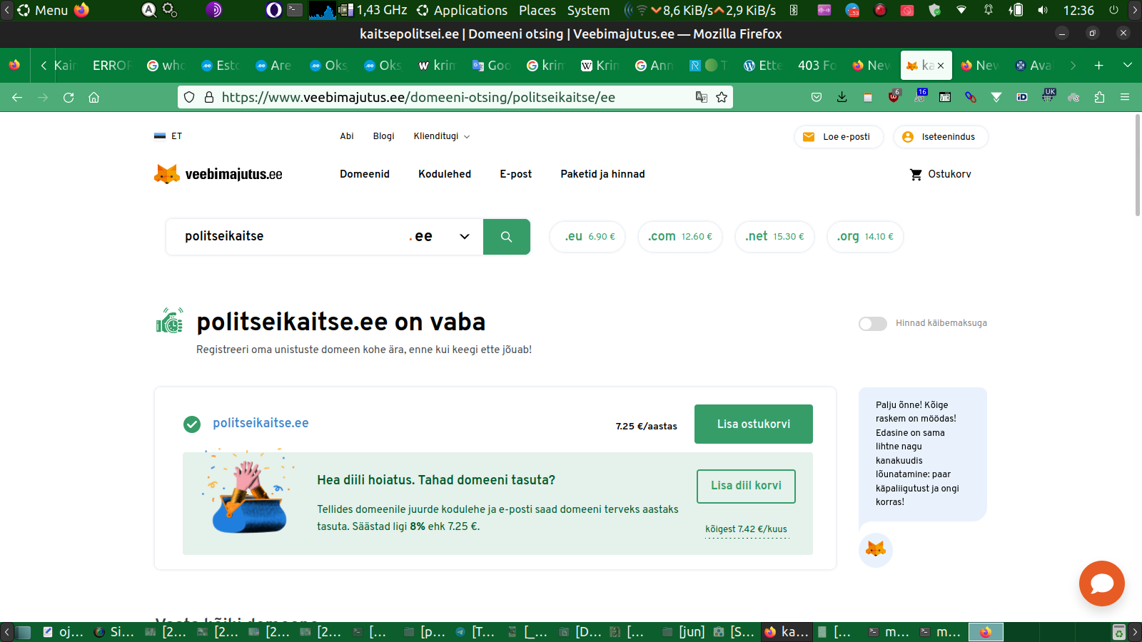Open the Firefox downloads arrow icon
This screenshot has width=1142, height=642.
(842, 97)
